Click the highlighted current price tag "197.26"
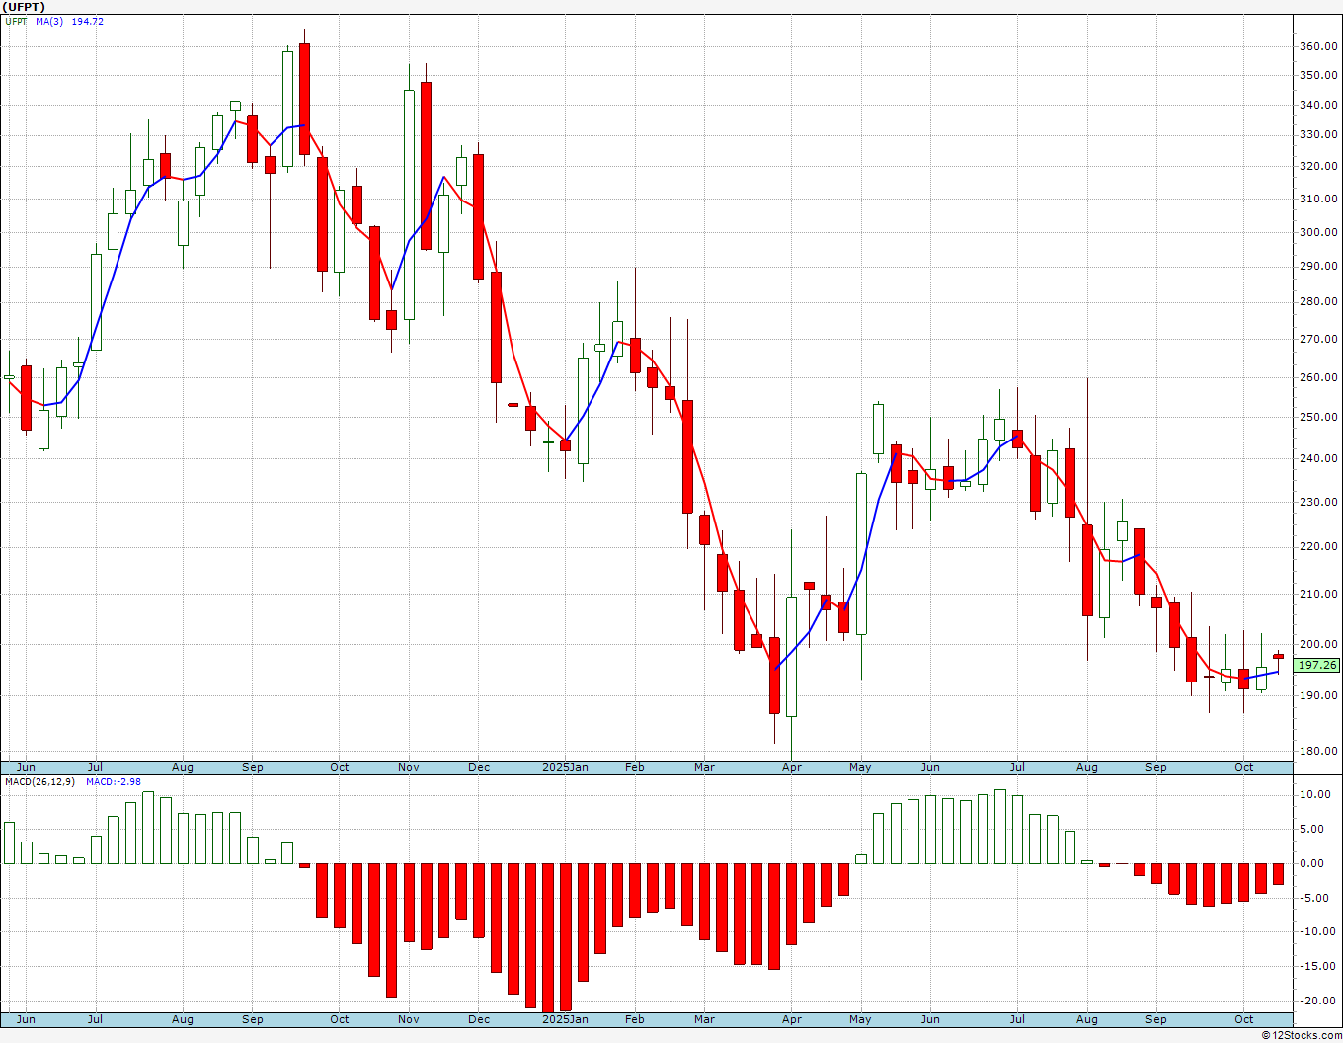 coord(1317,666)
